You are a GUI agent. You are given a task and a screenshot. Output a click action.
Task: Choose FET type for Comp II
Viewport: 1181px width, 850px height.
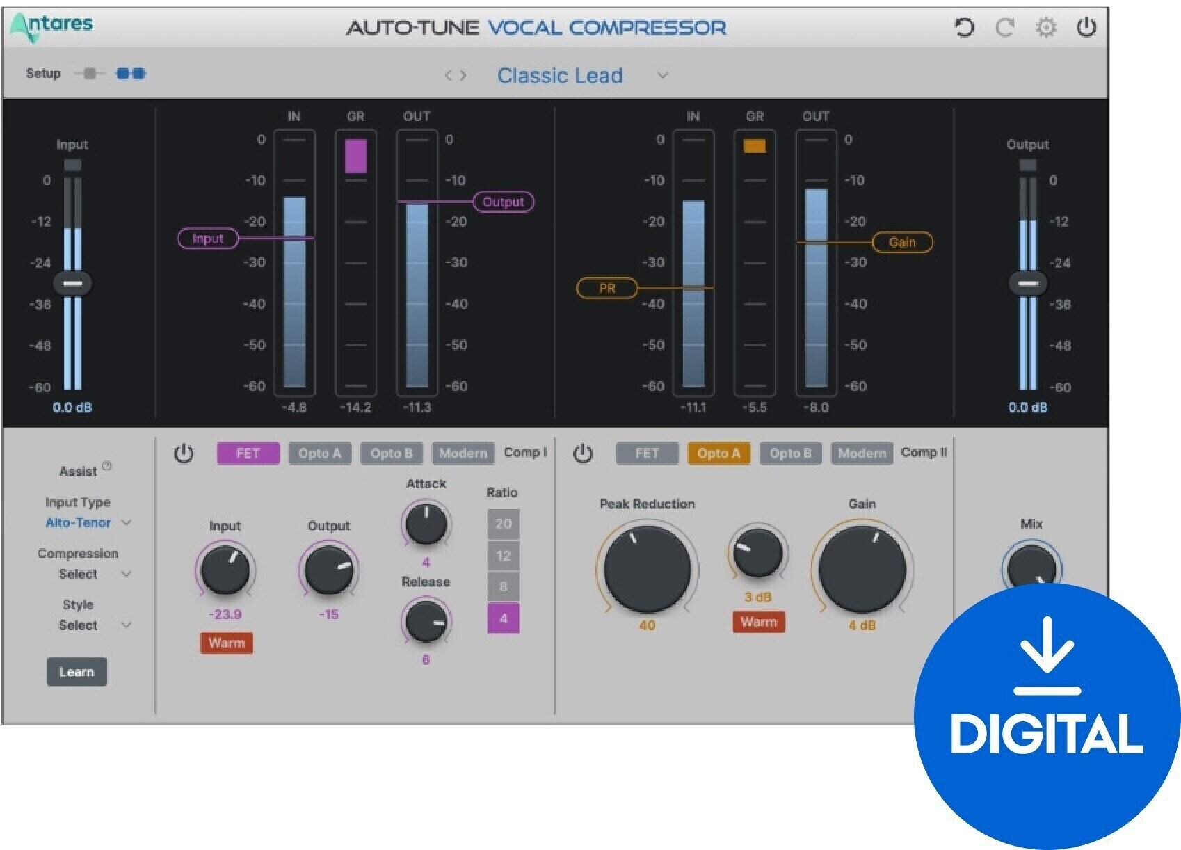click(647, 454)
